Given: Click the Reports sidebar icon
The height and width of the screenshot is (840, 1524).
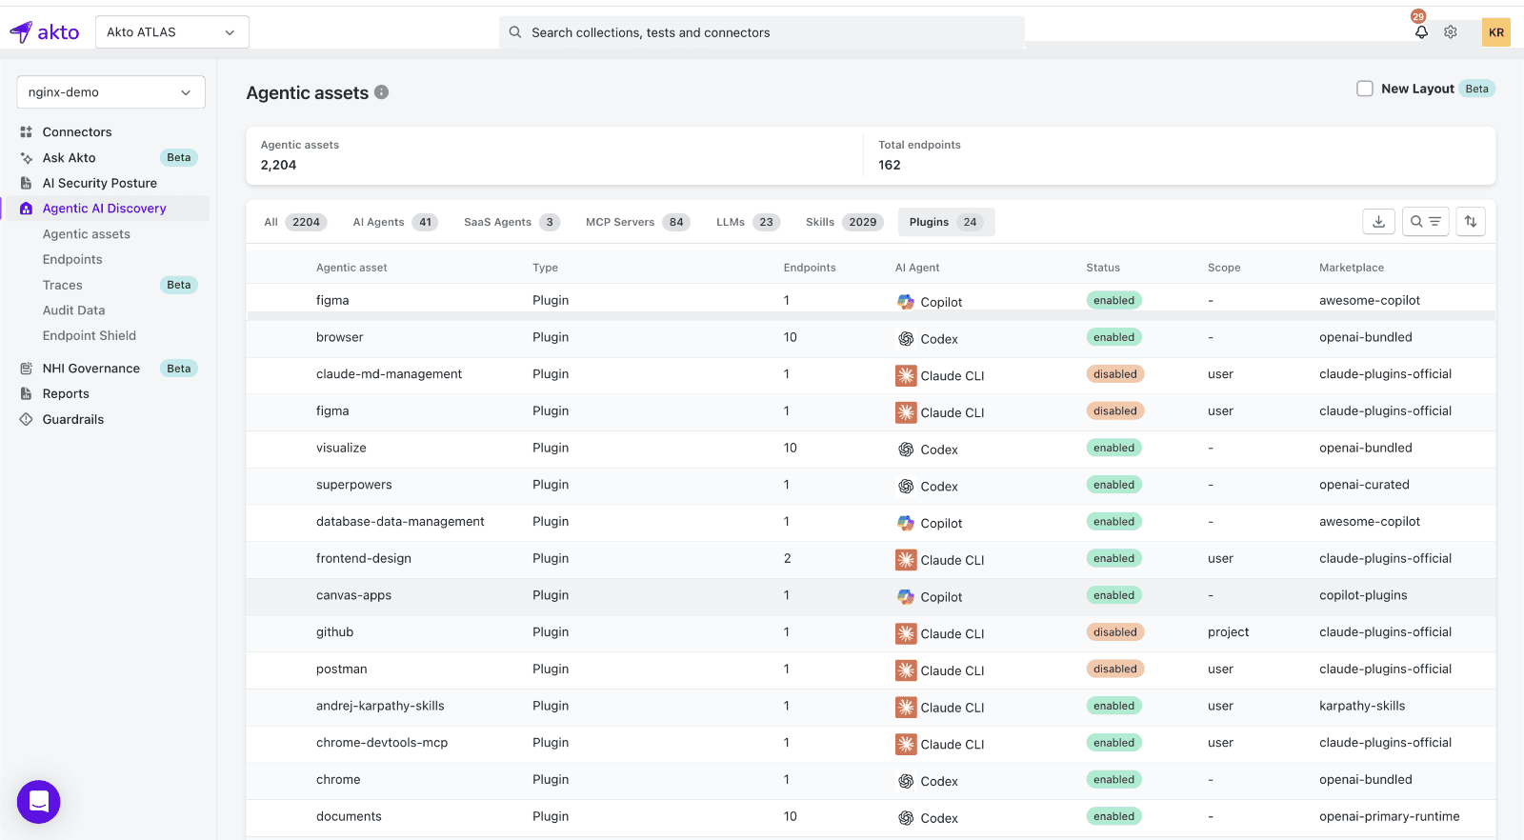Looking at the screenshot, I should pos(27,393).
